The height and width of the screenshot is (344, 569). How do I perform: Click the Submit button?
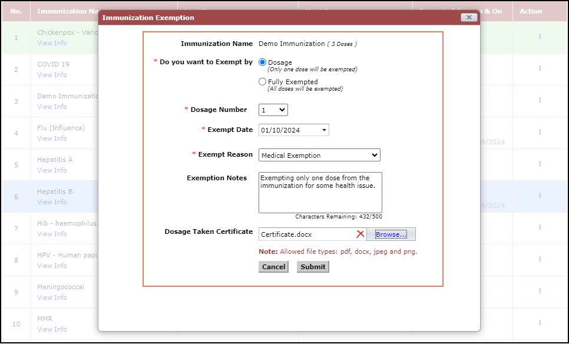coord(313,267)
